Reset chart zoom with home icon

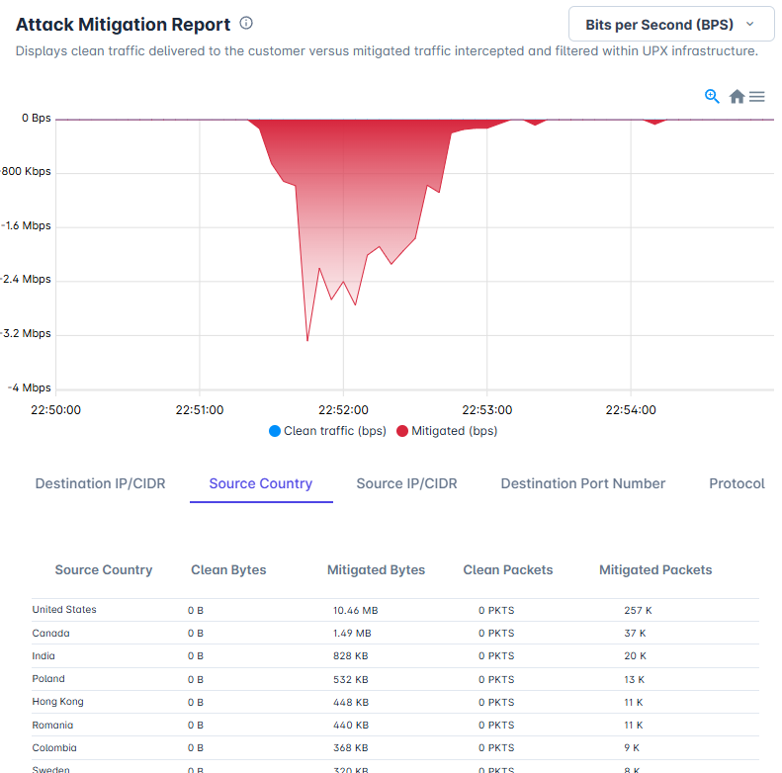click(x=737, y=96)
